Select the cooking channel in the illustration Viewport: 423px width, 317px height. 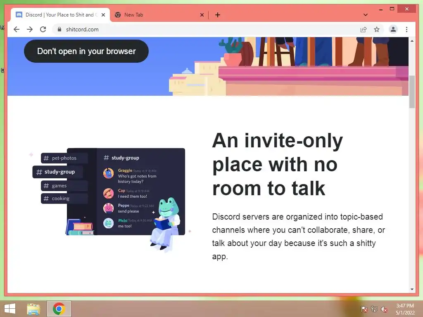click(64, 199)
